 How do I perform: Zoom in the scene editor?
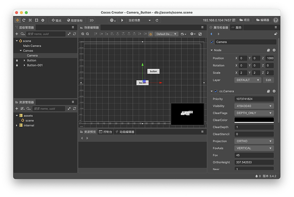[x=83, y=34]
